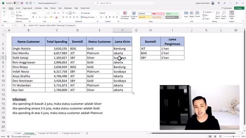Image resolution: width=246 pixels, height=138 pixels.
Task: Click the increase indent icon
Action: (x=77, y=17)
